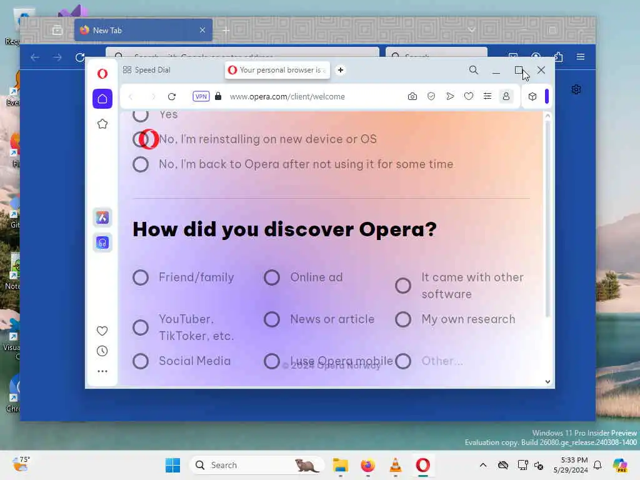
Task: Open clock showing 5:33 PM 5/29/2024
Action: coord(571,465)
